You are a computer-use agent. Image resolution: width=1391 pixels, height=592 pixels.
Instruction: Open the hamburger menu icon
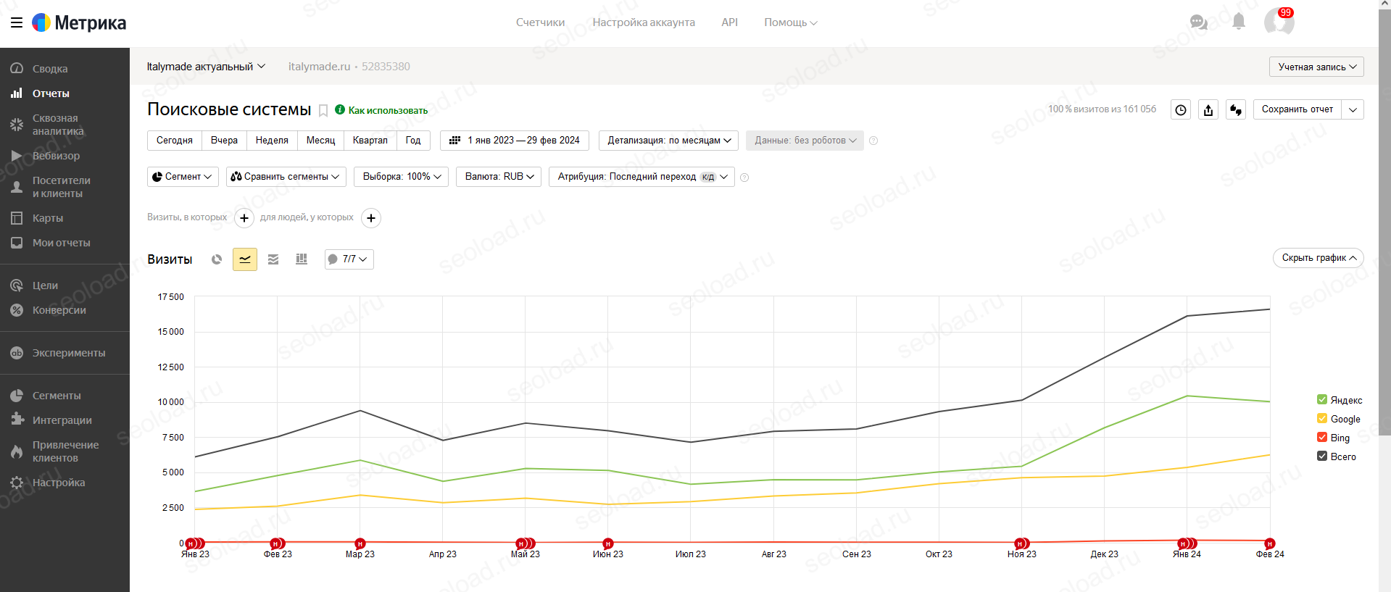coord(17,22)
